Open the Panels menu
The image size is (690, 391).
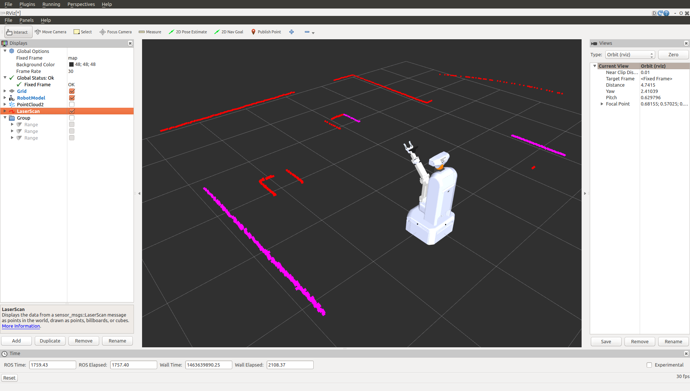(x=26, y=20)
